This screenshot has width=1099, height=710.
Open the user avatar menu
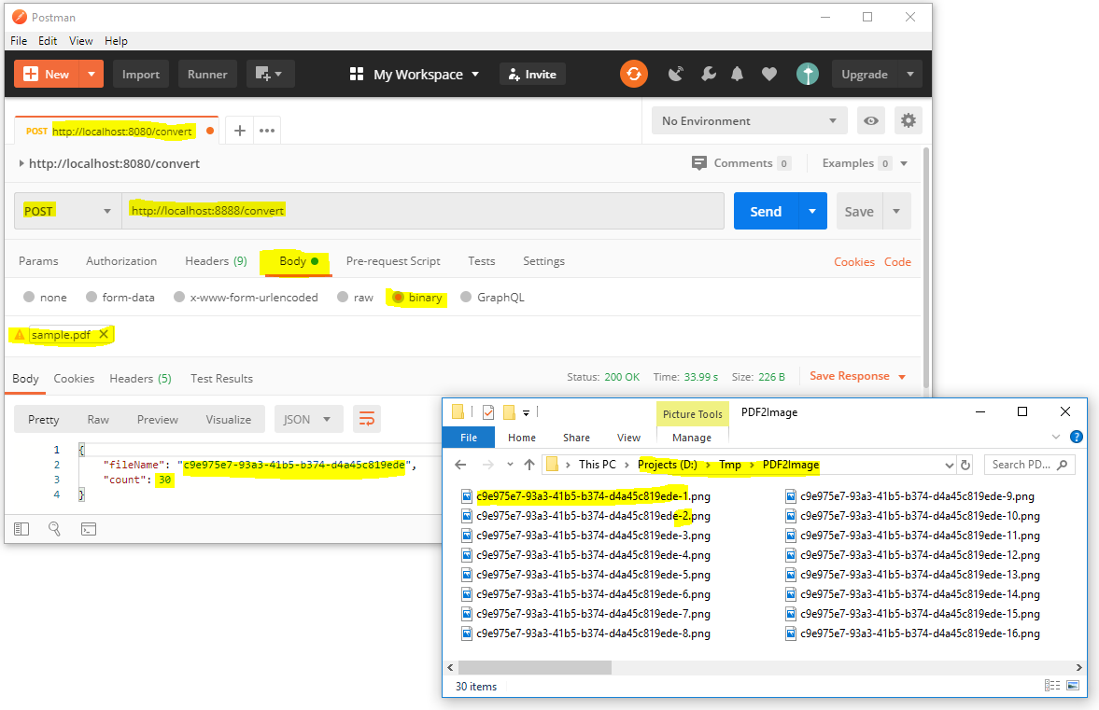pyautogui.click(x=808, y=74)
